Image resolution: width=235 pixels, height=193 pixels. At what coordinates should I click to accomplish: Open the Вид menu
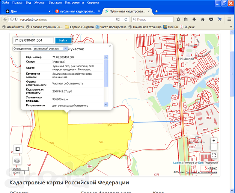tap(28, 3)
